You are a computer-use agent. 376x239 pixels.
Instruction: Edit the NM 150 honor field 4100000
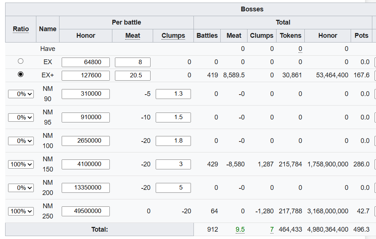[86, 164]
